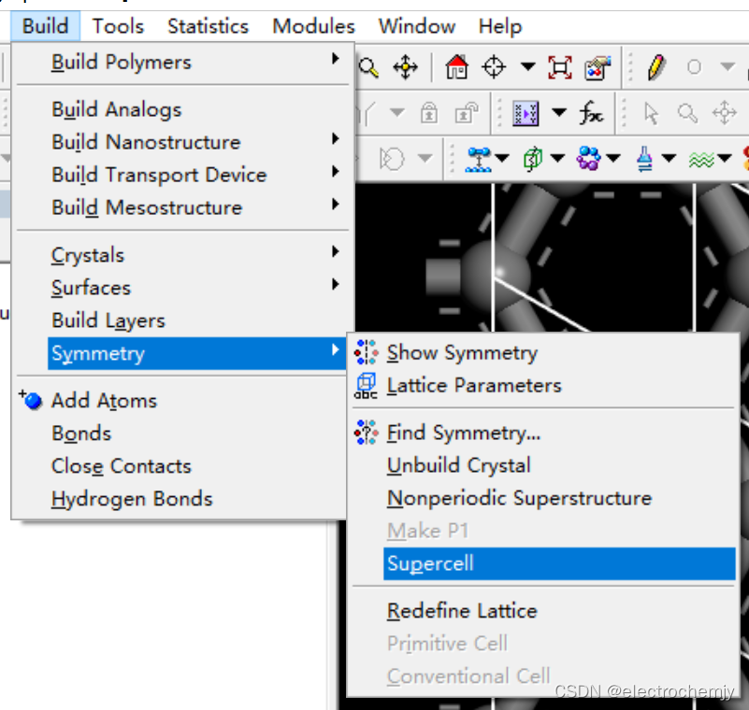Viewport: 749px width, 710px height.
Task: Click the blue flask module icon
Action: (x=645, y=159)
